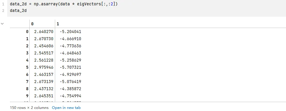
Task: Click cell value -4.385872
Action: pyautogui.click(x=70, y=89)
